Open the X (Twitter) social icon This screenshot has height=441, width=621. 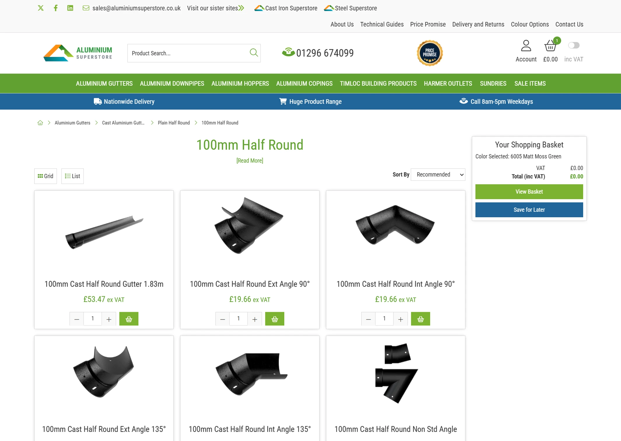coord(41,8)
